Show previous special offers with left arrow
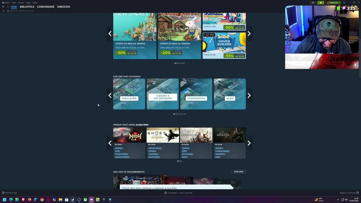Image resolution: width=361 pixels, height=203 pixels. tap(110, 34)
